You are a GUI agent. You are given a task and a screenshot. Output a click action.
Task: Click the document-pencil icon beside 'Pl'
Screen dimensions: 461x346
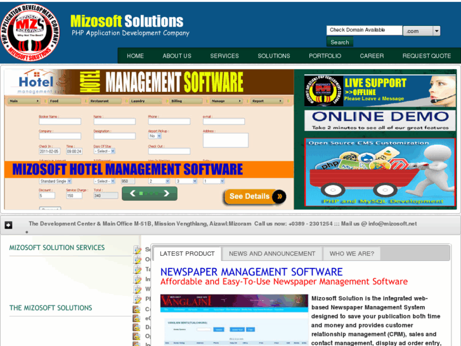(138, 299)
